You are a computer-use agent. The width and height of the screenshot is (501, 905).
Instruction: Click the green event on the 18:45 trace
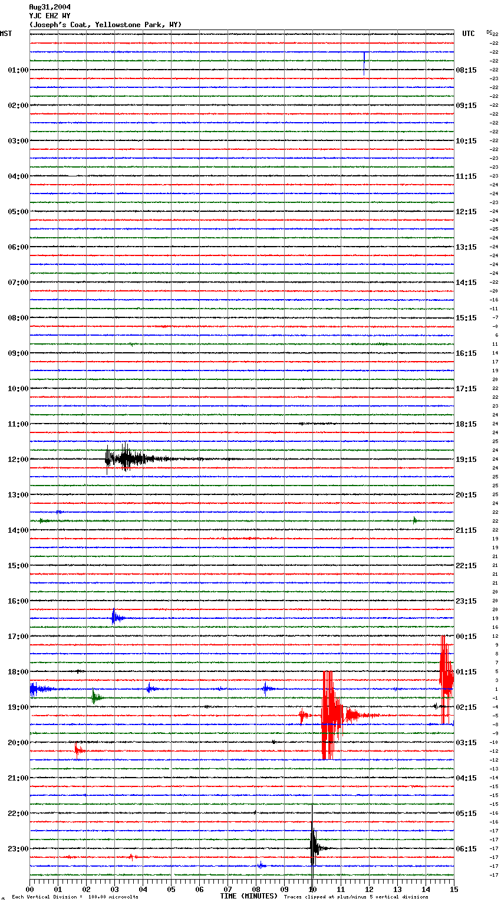[x=96, y=697]
